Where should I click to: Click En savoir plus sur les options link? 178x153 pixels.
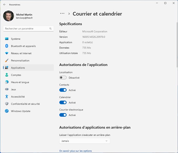pos(76,151)
